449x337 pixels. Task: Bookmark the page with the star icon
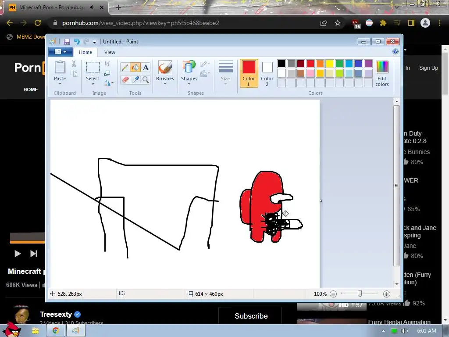[338, 23]
